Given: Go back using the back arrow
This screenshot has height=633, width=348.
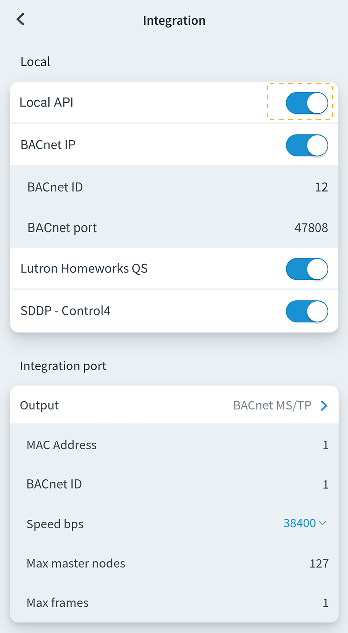Looking at the screenshot, I should [x=21, y=19].
